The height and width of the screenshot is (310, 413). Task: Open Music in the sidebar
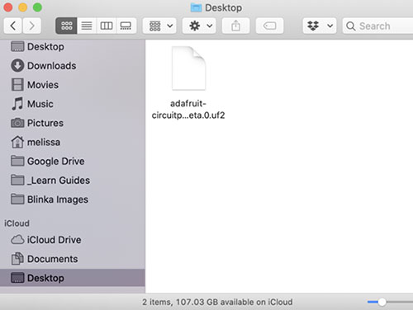coord(73,104)
